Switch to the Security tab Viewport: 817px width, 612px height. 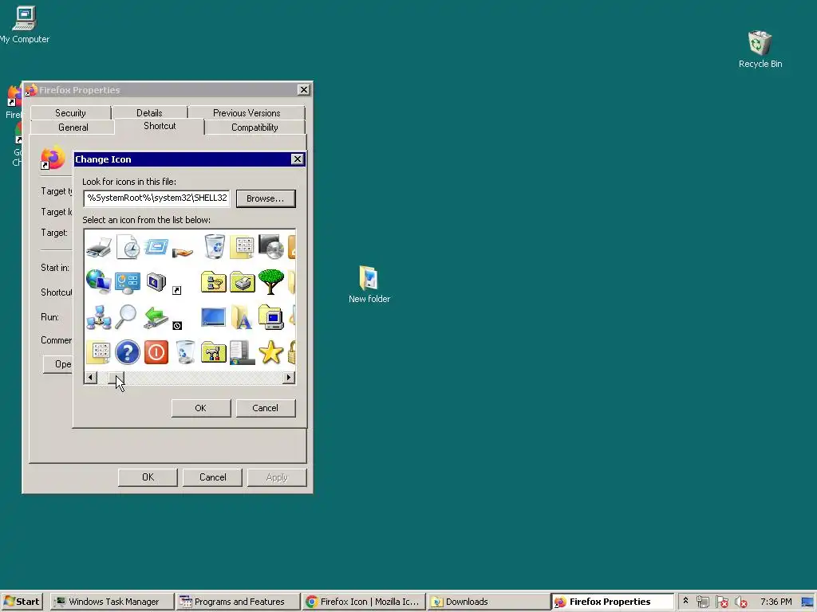[x=70, y=113]
